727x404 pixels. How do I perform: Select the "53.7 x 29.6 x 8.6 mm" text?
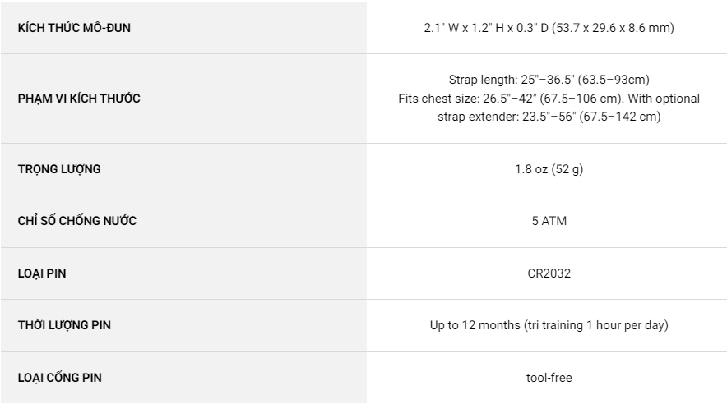click(618, 28)
